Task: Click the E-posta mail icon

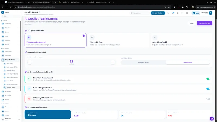Action: pos(3,44)
